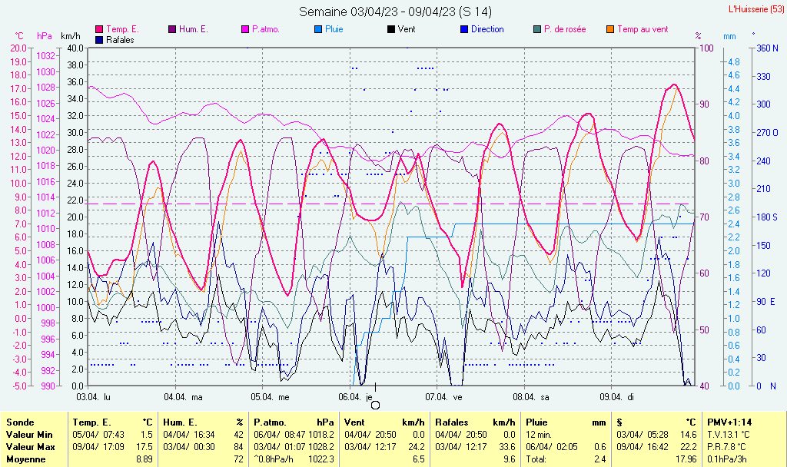Click the Rafales legend label
This screenshot has width=787, height=467.
(120, 40)
